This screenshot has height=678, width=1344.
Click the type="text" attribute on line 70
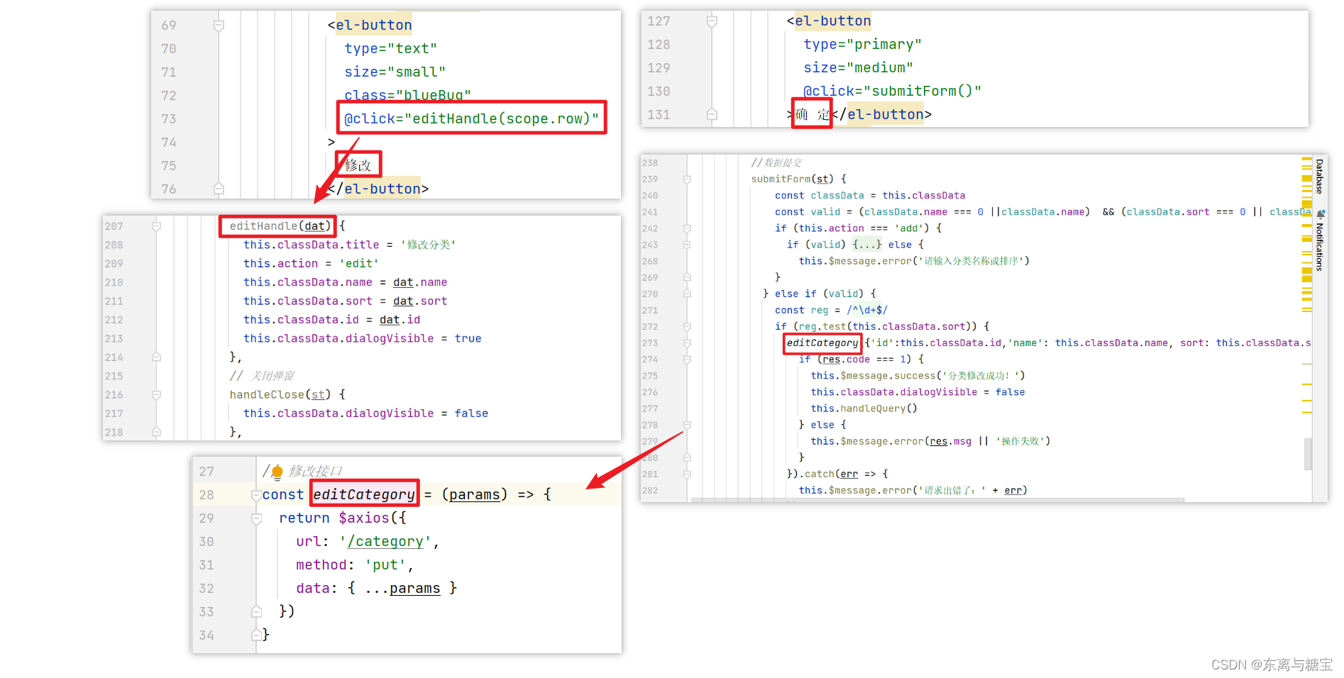coord(390,48)
